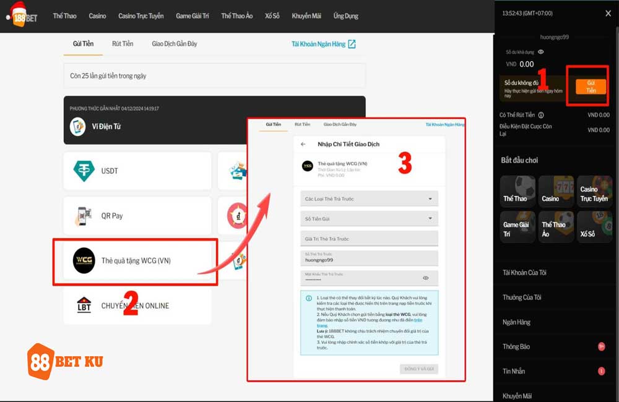This screenshot has width=619, height=402.
Task: Open Thể Thao Ảo menu
Action: 237,16
